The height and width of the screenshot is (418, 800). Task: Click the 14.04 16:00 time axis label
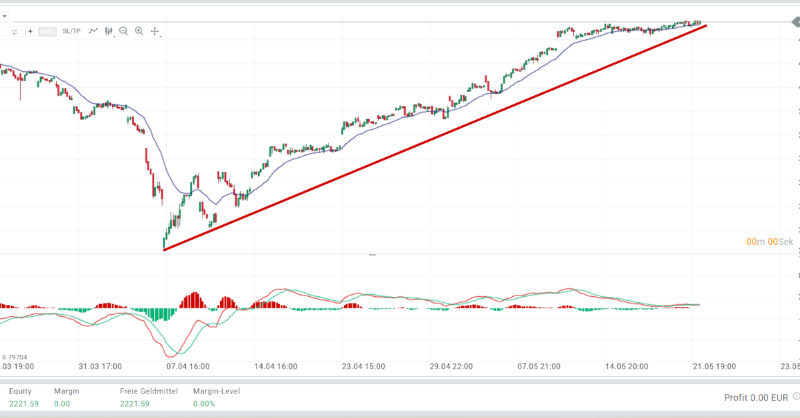coord(275,366)
